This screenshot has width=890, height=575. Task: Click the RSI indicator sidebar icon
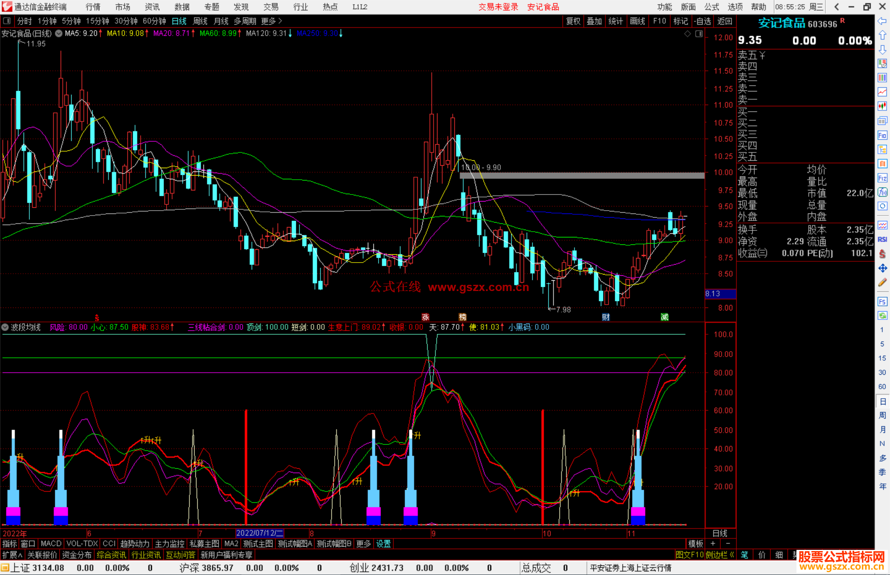882,239
